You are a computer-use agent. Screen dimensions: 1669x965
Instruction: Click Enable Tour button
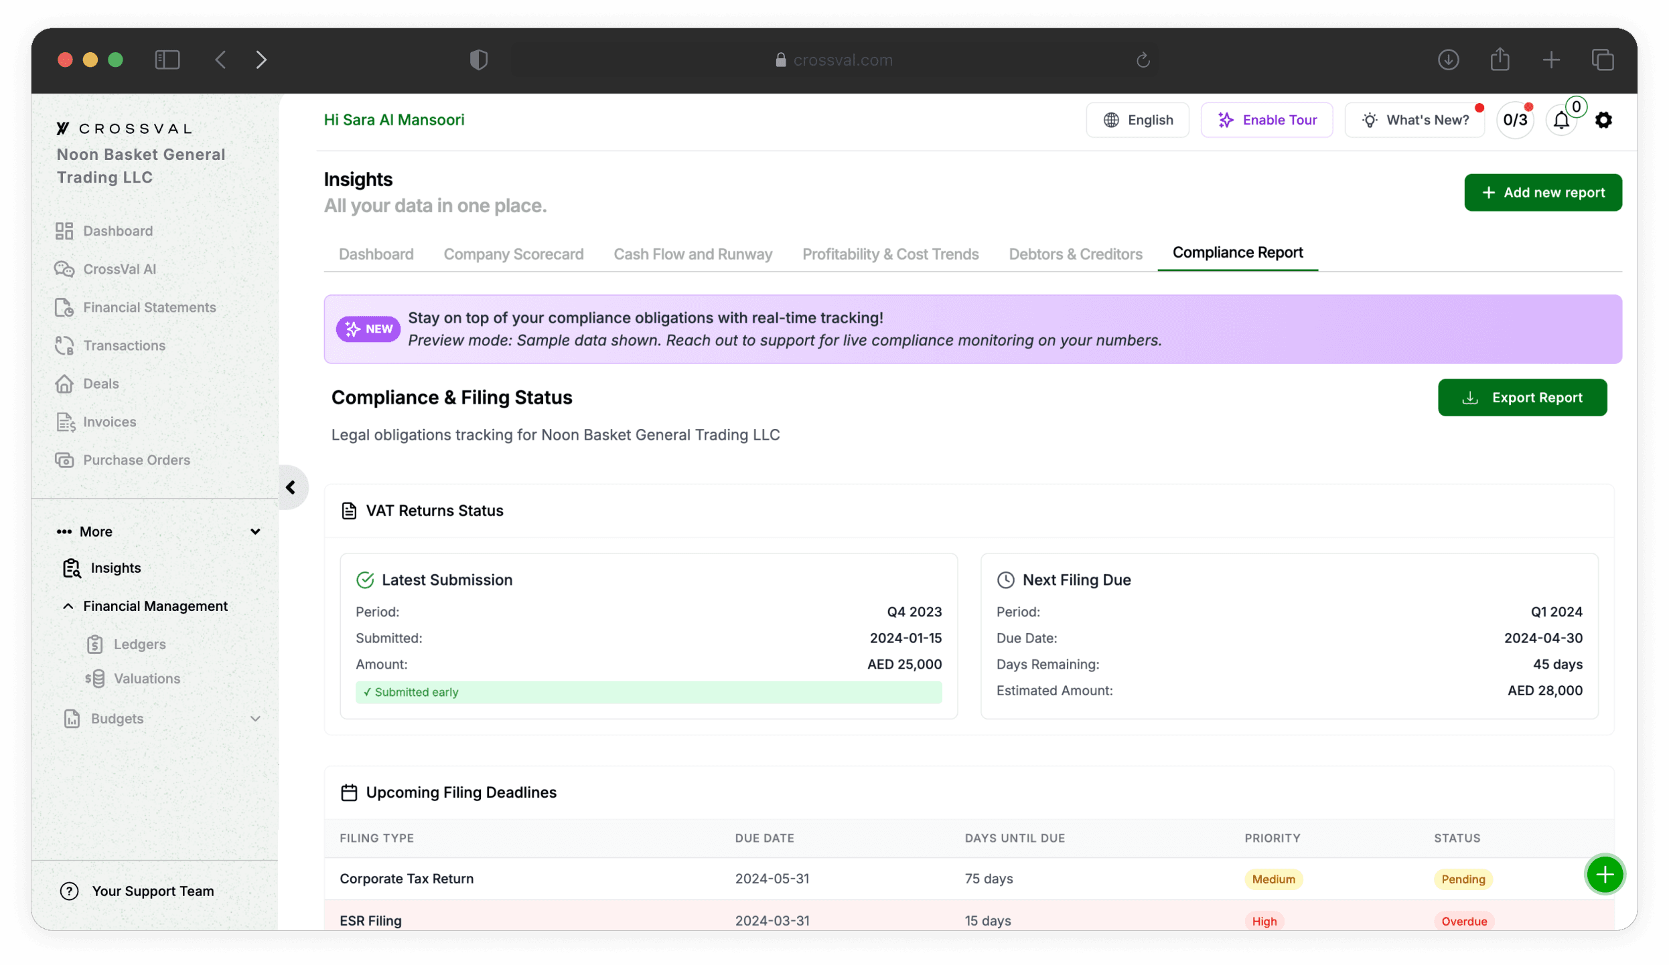pos(1266,120)
